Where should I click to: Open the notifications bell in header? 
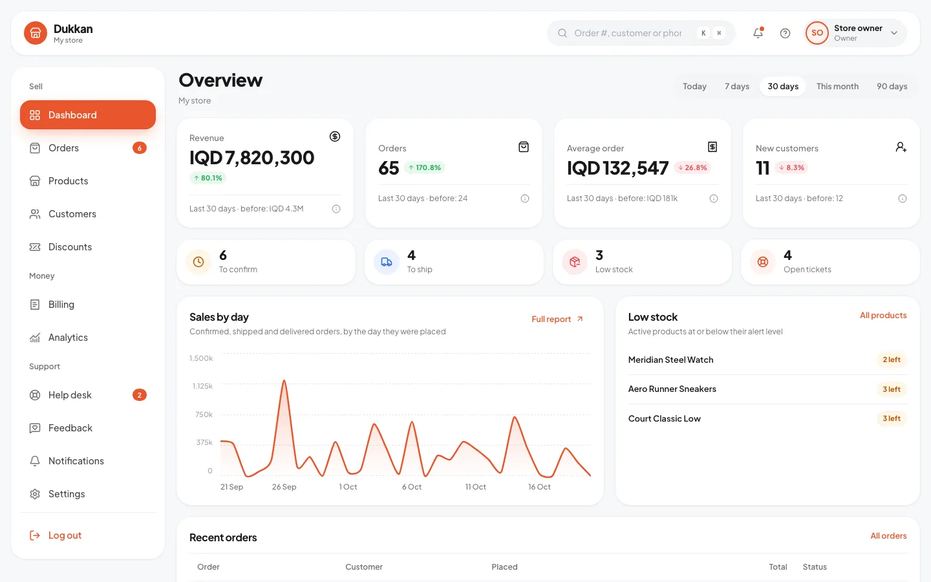(x=758, y=33)
